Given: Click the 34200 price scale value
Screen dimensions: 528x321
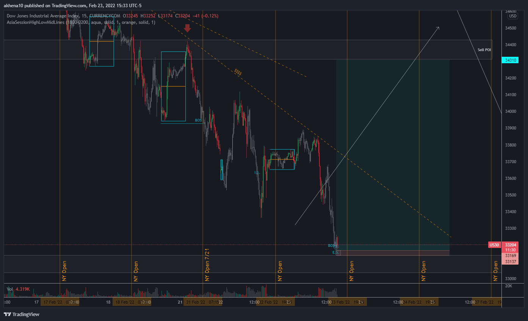Looking at the screenshot, I should [x=510, y=78].
